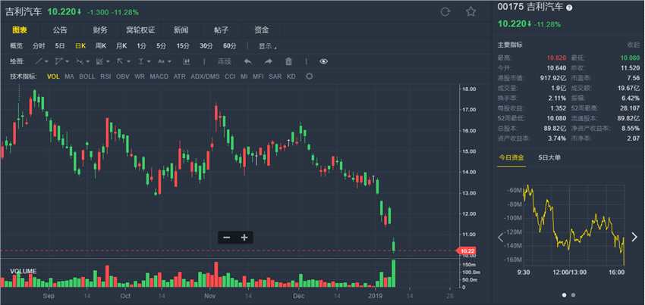Go to next fund chart with right arrow
The image size is (645, 305).
(x=634, y=237)
